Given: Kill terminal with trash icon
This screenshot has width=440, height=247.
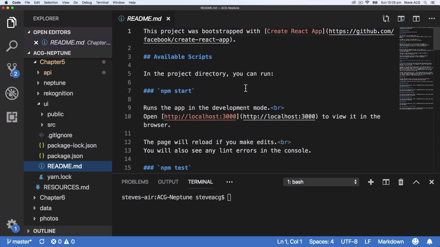Looking at the screenshot, I should (401, 182).
